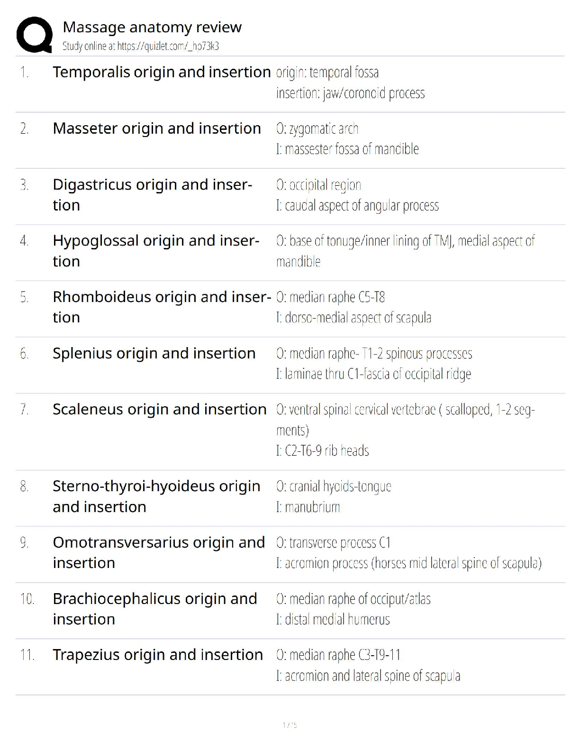Viewport: 580px width, 751px height.
Task: Click the Hypoglossal origin and insertion term
Action: 156,251
